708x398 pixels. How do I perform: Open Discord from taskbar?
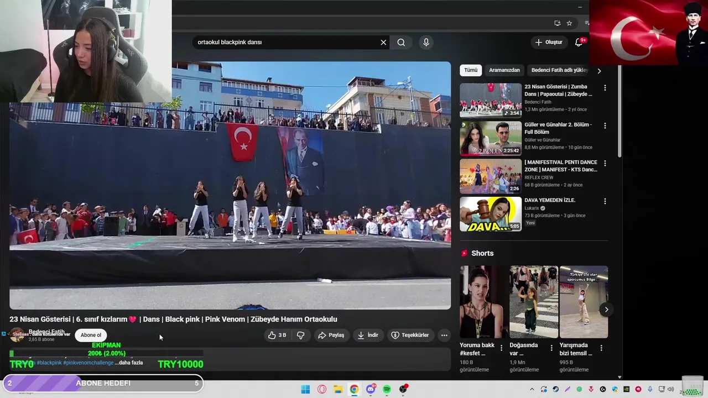(371, 389)
